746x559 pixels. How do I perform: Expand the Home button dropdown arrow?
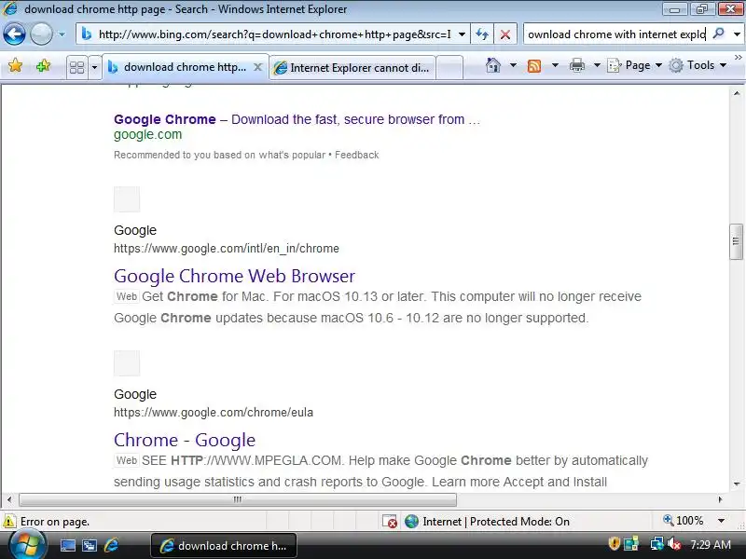(x=514, y=65)
